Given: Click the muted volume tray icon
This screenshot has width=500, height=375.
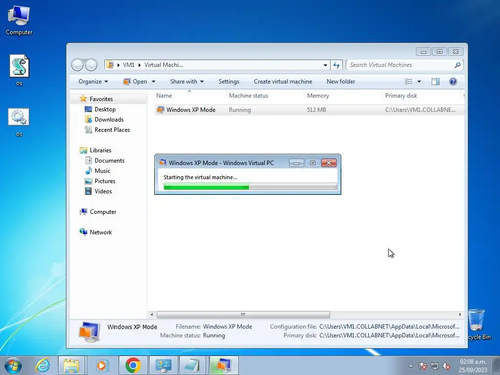Looking at the screenshot, I should [446, 366].
